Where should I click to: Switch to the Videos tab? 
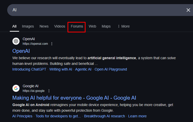coord(60,26)
